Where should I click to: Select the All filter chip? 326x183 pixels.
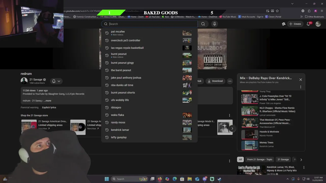pyautogui.click(x=240, y=160)
